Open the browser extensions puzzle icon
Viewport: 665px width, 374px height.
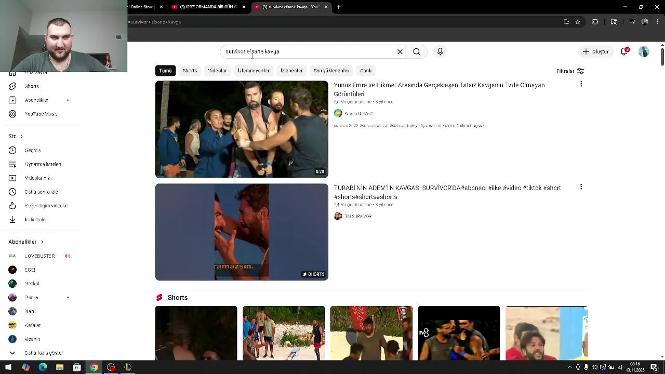(595, 22)
